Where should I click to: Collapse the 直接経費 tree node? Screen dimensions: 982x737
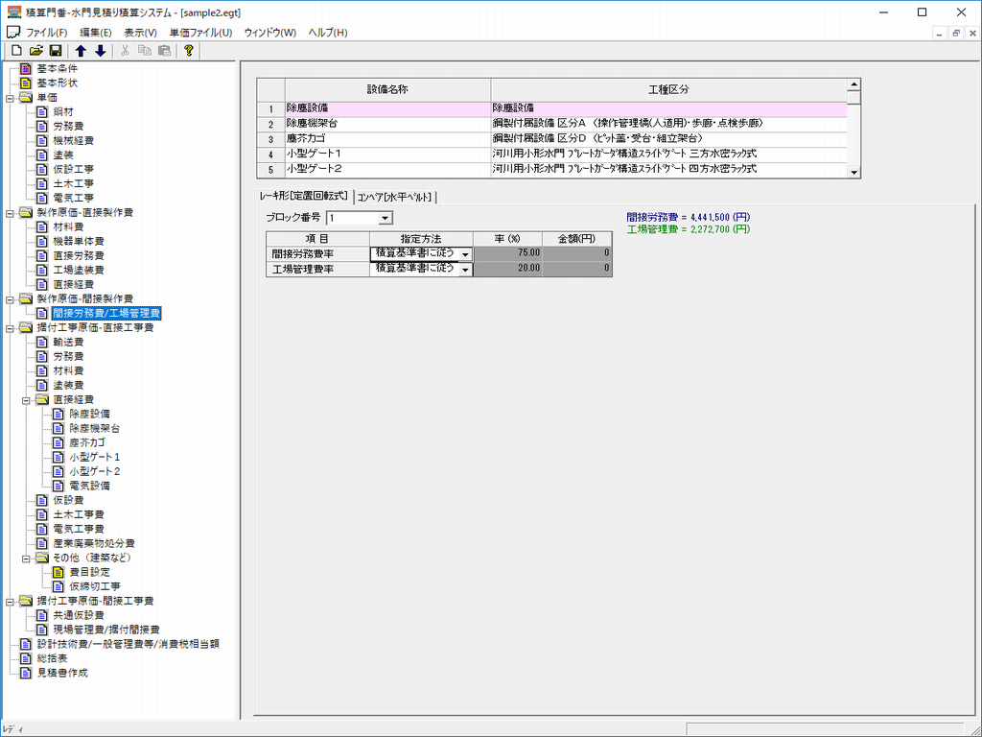pos(28,399)
